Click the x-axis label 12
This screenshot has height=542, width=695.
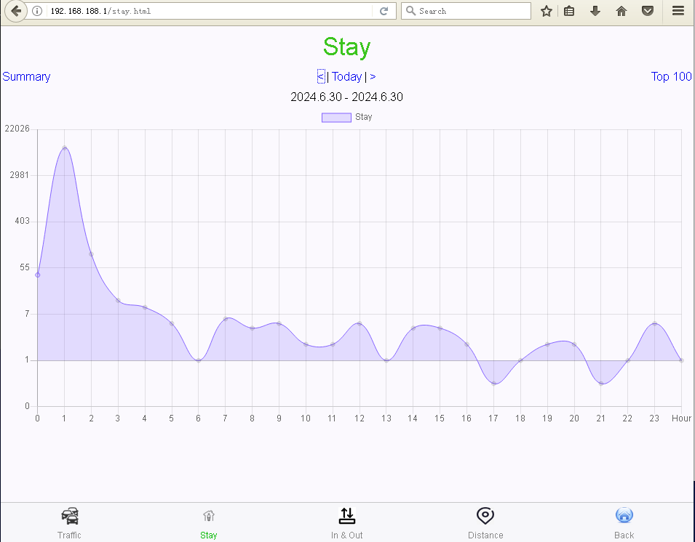click(x=360, y=418)
